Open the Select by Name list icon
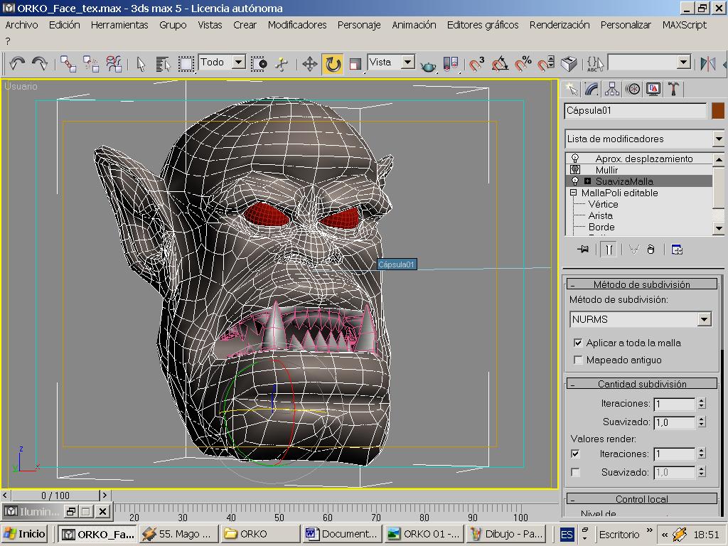This screenshot has width=728, height=546. click(x=163, y=64)
